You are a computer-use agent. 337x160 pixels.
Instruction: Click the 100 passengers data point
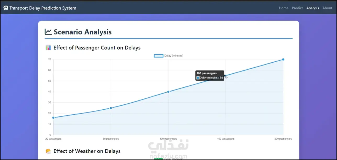[x=168, y=92]
